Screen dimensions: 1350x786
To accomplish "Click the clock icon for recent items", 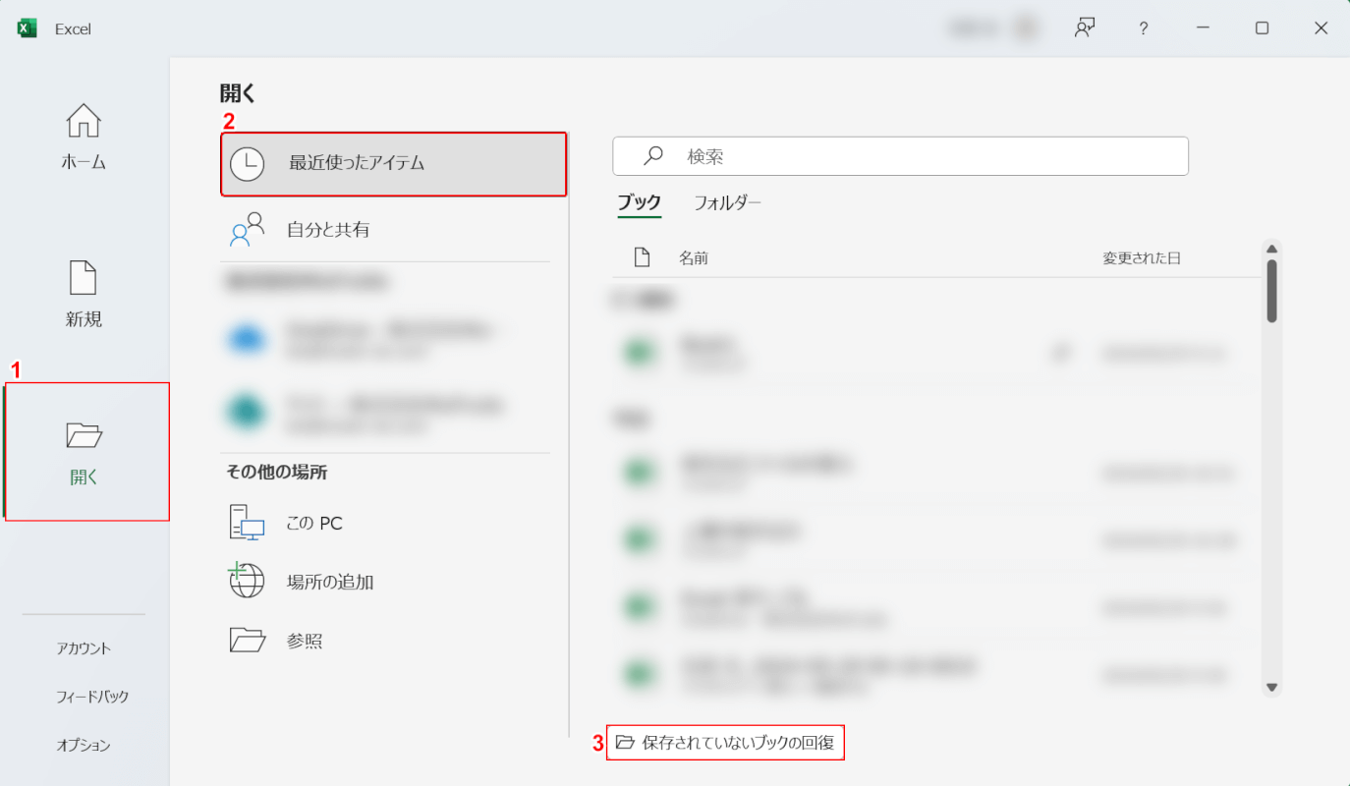I will pos(247,164).
